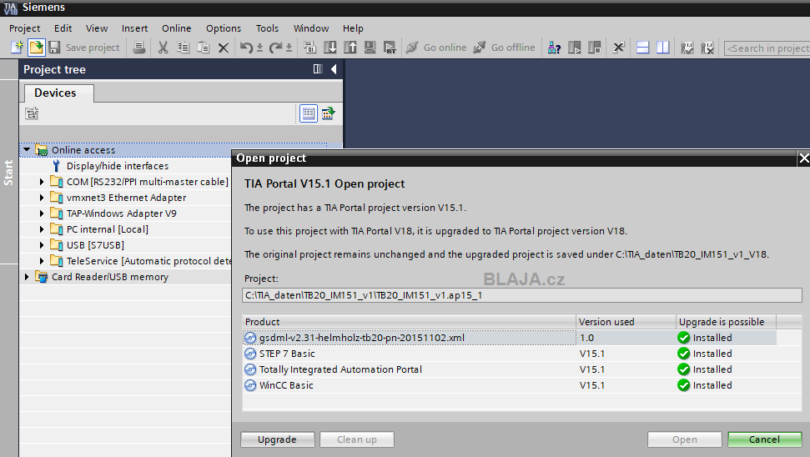Select Display/hide interfaces item
This screenshot has height=457, width=810.
coord(118,166)
